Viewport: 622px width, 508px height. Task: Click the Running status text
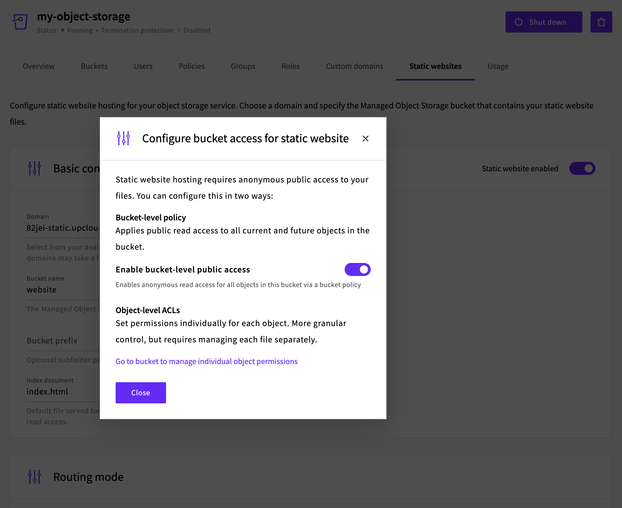click(x=80, y=30)
